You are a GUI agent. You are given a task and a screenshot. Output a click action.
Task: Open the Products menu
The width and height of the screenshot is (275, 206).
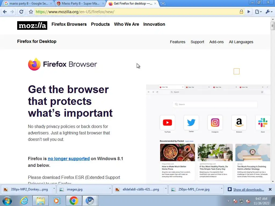coord(100,24)
